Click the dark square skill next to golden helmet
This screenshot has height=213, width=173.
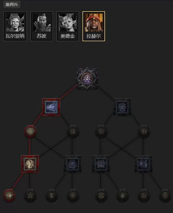click(x=72, y=164)
